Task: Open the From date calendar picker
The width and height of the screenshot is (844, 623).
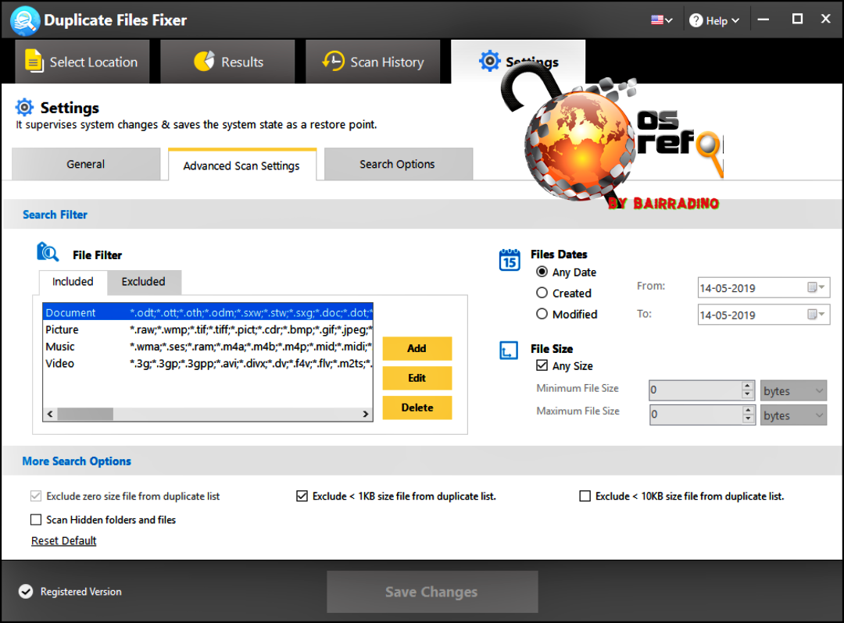Action: [x=815, y=287]
